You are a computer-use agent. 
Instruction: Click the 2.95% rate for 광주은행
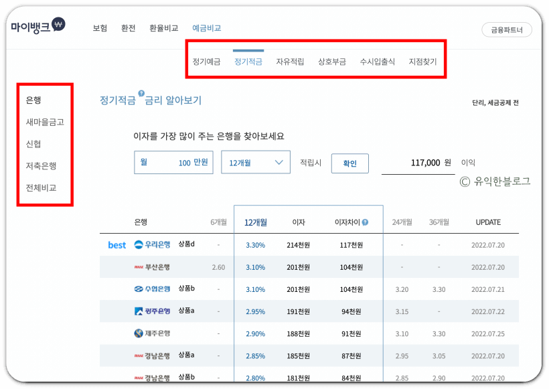click(x=255, y=311)
